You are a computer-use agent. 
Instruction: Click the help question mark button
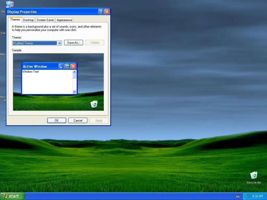pyautogui.click(x=101, y=11)
